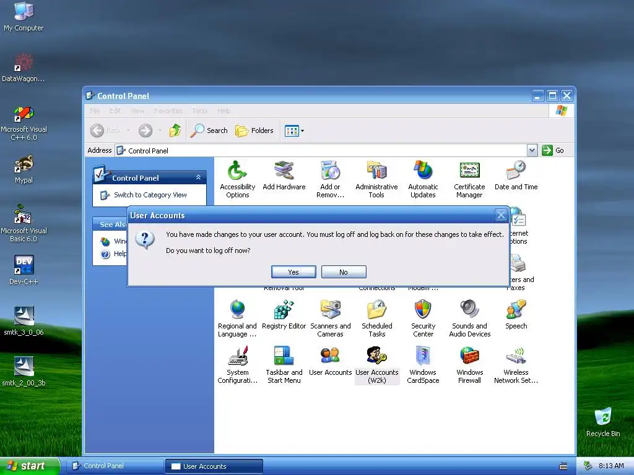Select User Accounts taskbar button
This screenshot has width=634, height=475.
214,466
